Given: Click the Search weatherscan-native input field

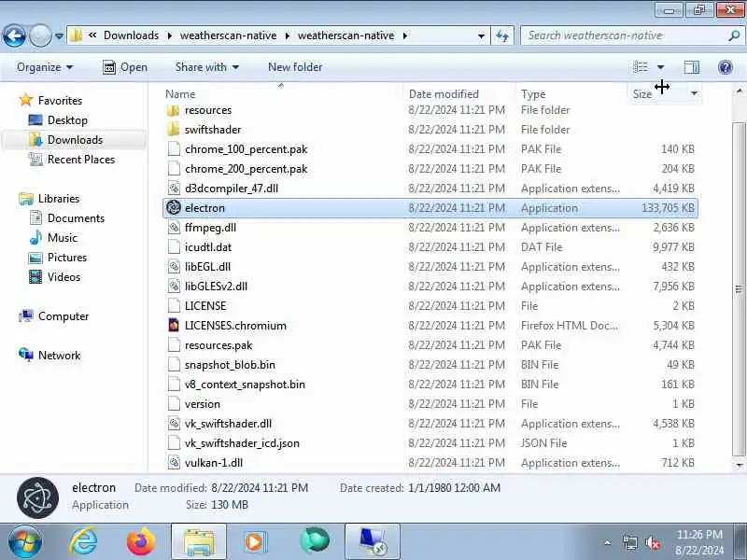Looking at the screenshot, I should (624, 35).
